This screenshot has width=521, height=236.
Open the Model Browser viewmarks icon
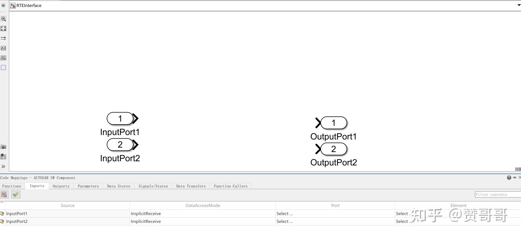[3, 156]
